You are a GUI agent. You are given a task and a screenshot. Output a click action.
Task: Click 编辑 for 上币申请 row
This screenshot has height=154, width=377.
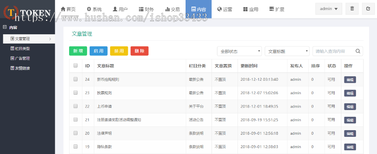(x=350, y=107)
